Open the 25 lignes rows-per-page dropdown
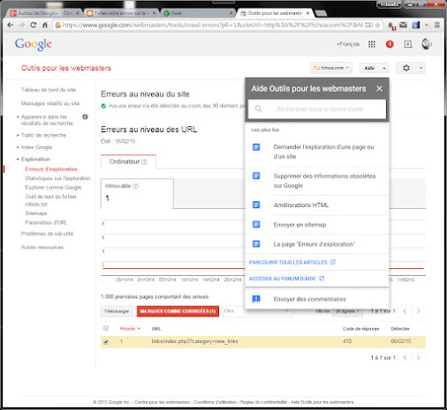Screen dimensions: 447x410 tap(347, 311)
